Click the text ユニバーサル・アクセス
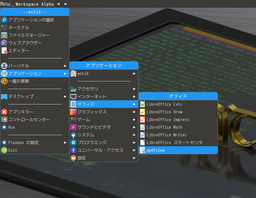256x198 pixels. point(100,150)
